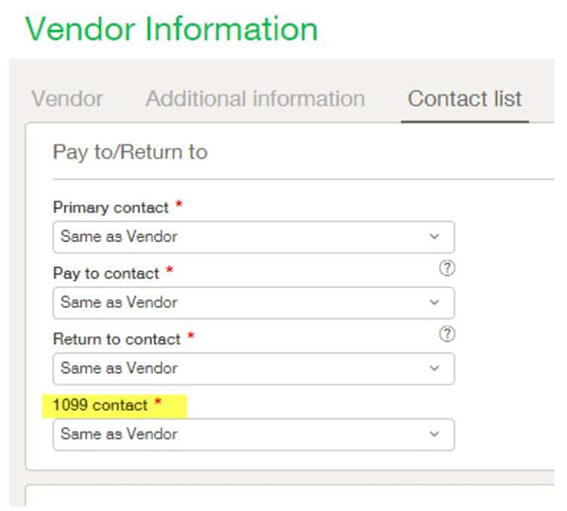This screenshot has height=511, width=567.
Task: Click the Vendor Information page heading
Action: [171, 28]
